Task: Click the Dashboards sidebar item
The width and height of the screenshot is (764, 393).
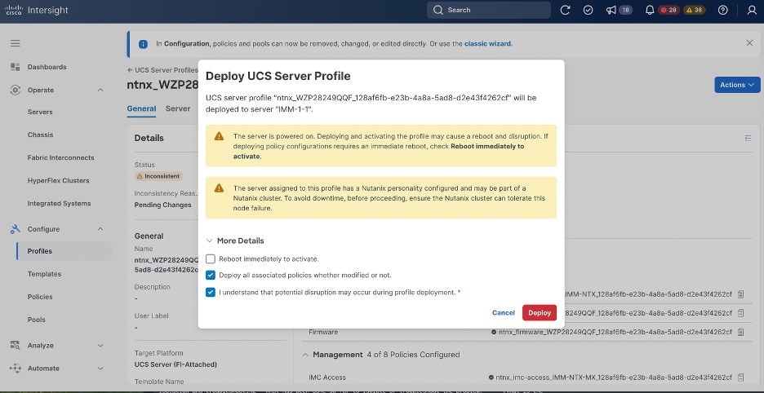Action: tap(47, 67)
